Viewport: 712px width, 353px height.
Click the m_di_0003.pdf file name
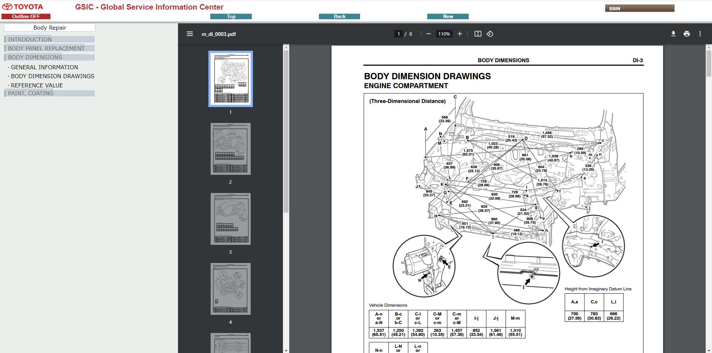tap(219, 34)
